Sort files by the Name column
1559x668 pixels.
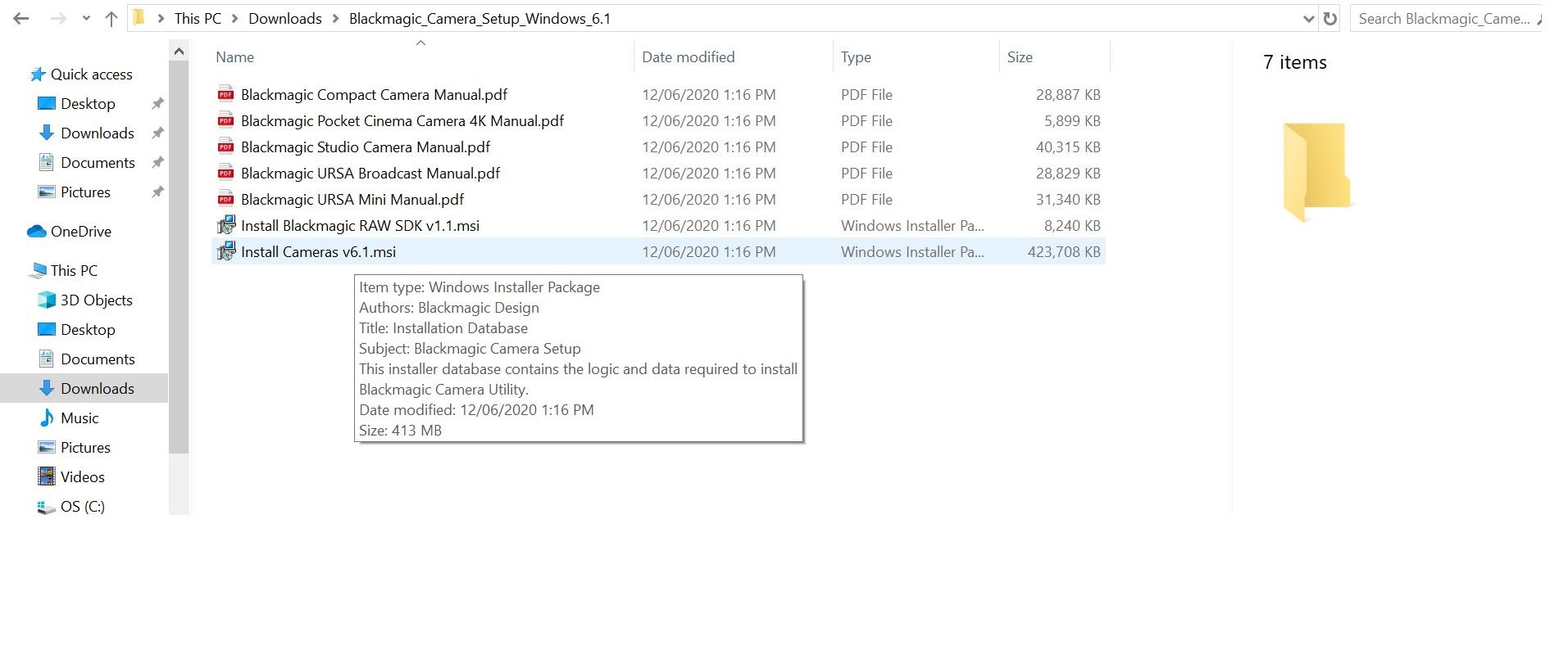click(x=235, y=57)
